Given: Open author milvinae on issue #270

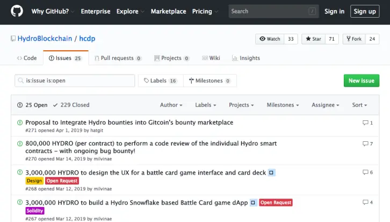Looking at the screenshot, I should pyautogui.click(x=103, y=159).
